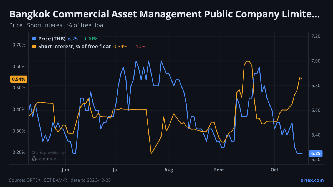Click the +0.00% price change value
This screenshot has width=333, height=187.
point(89,39)
